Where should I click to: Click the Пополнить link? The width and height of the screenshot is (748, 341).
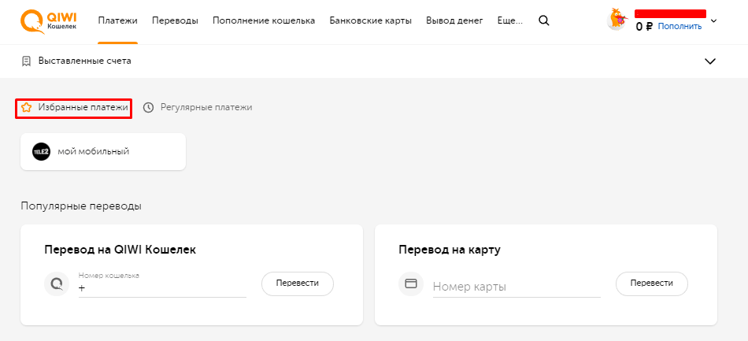(x=679, y=26)
